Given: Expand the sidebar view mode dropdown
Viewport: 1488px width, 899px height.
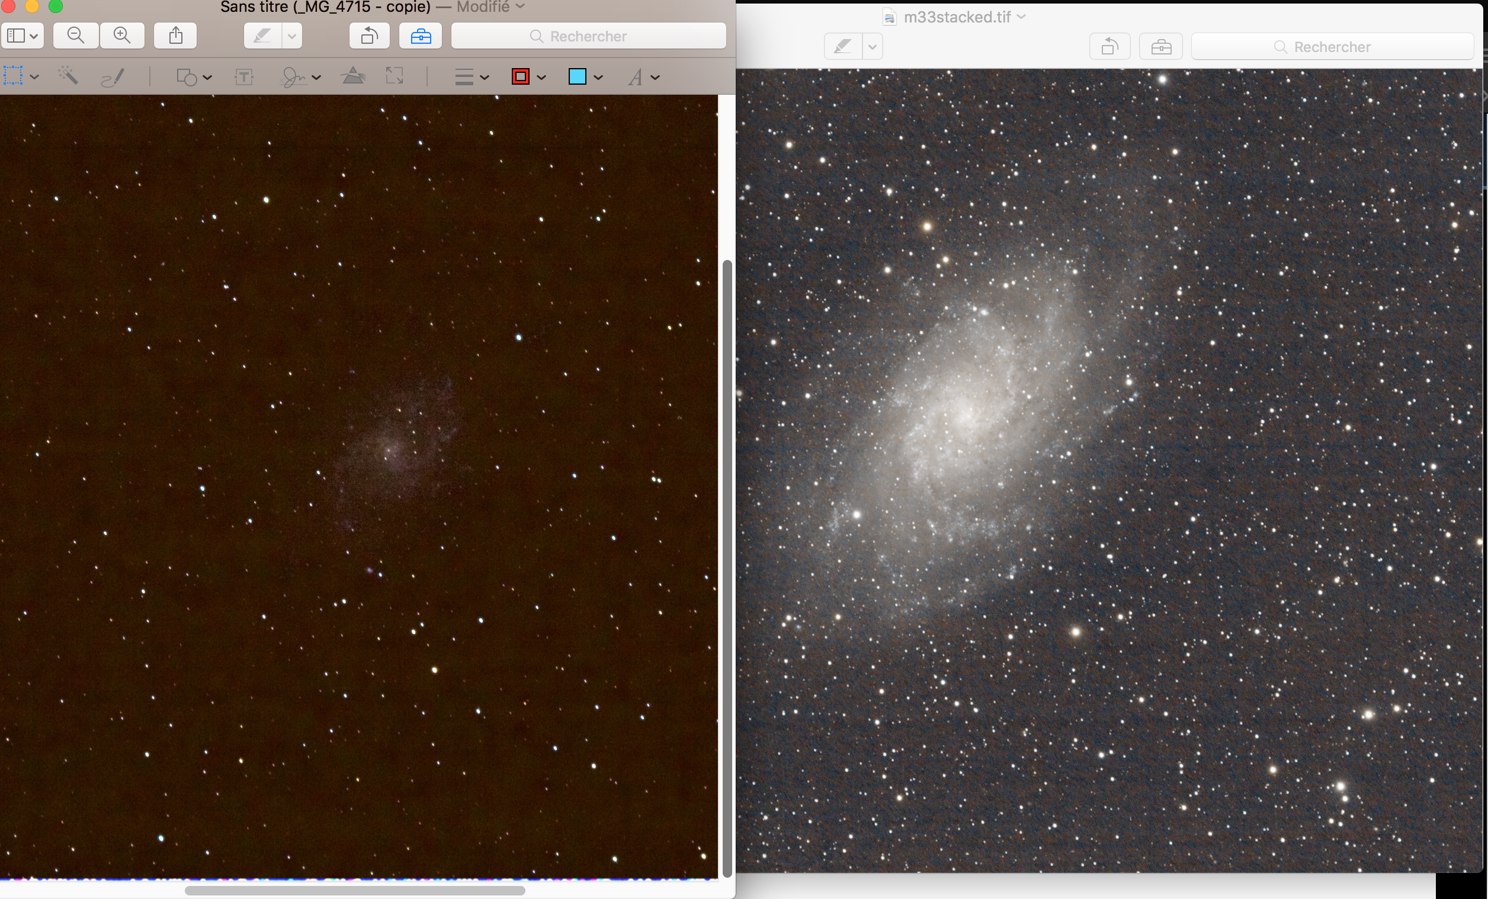Looking at the screenshot, I should [x=23, y=36].
